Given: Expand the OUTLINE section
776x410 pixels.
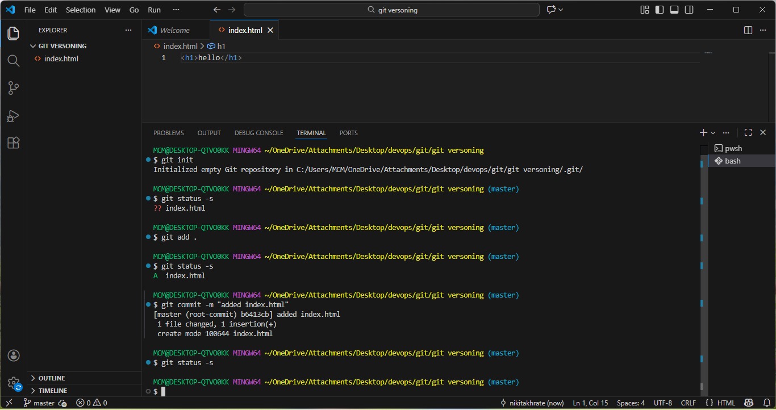Looking at the screenshot, I should click(84, 378).
